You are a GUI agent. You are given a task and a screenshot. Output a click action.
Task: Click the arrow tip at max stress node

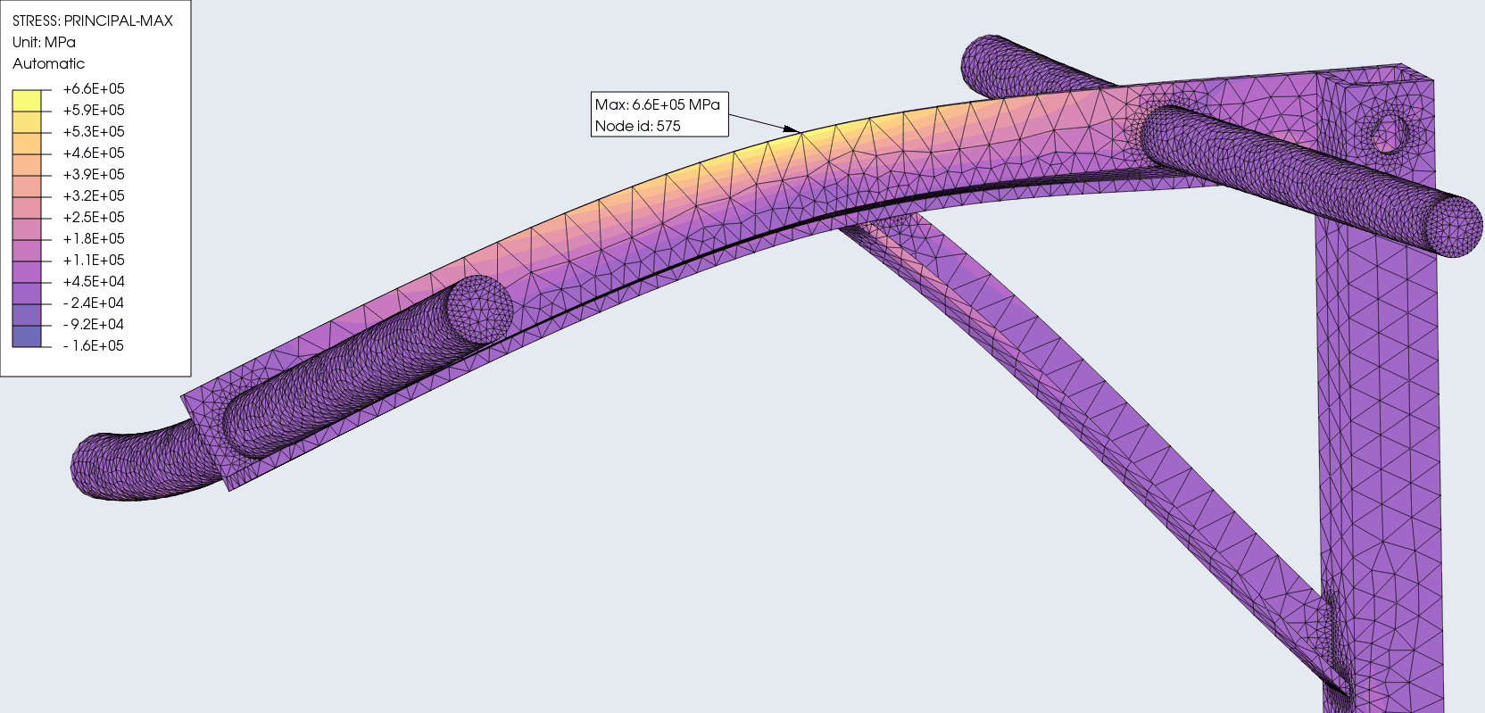pos(798,131)
